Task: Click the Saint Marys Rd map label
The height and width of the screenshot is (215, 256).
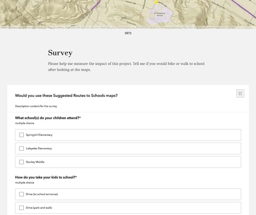Action: pos(218,6)
